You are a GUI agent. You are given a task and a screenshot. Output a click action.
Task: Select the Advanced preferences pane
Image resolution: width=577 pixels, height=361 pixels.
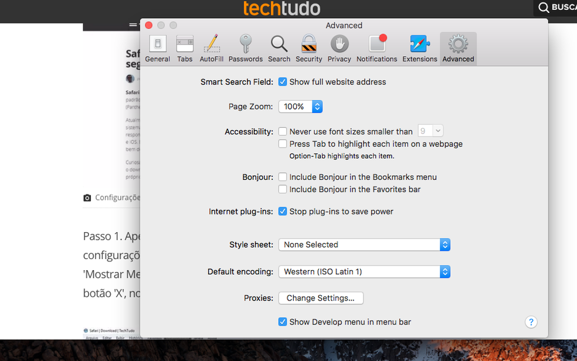tap(458, 49)
